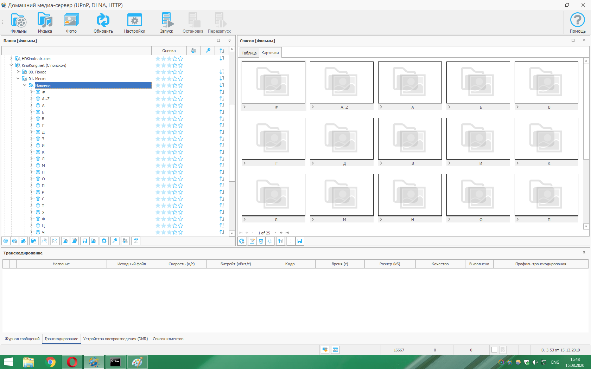Click the key icon in folders toolbar

tap(115, 241)
